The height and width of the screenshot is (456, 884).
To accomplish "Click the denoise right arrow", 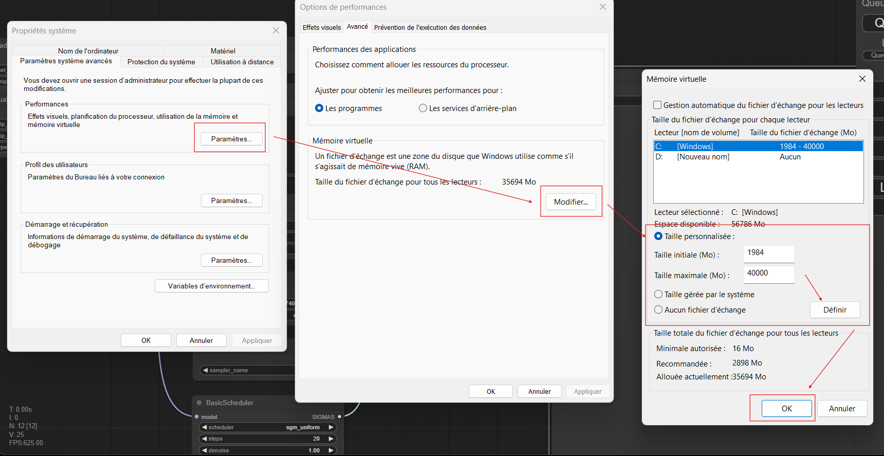I will coord(331,450).
